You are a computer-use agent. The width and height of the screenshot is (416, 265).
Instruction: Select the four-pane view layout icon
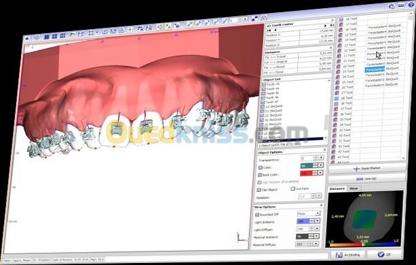point(55,36)
